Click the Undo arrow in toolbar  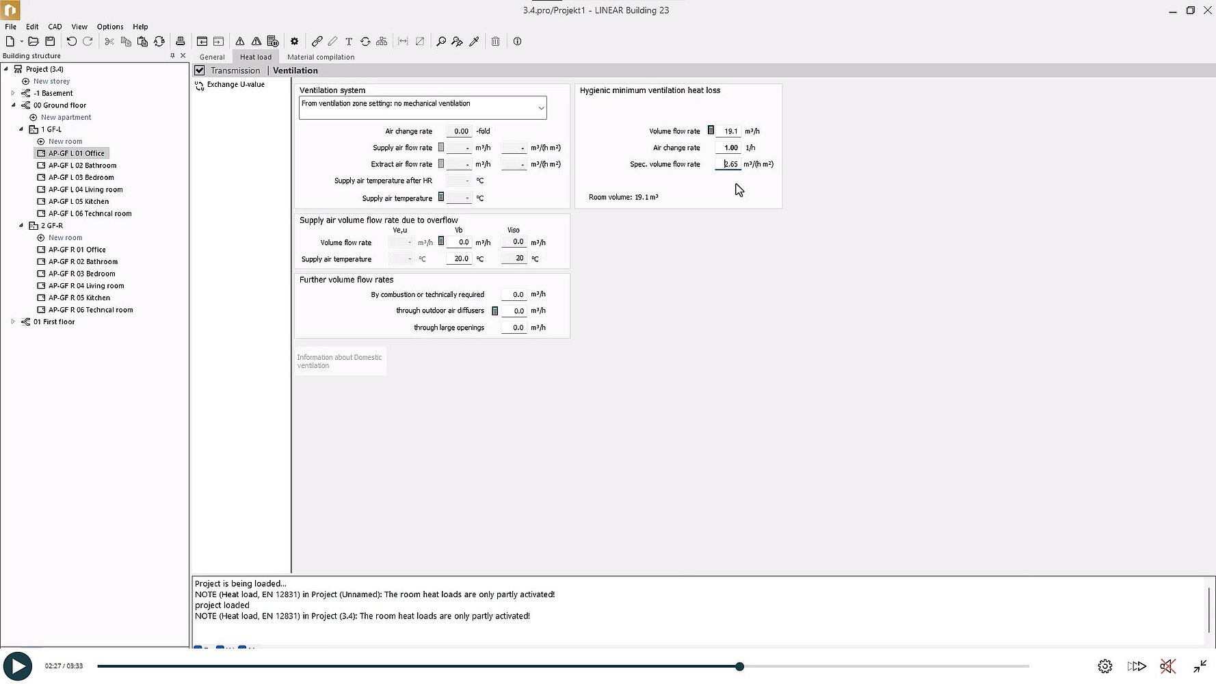coord(71,42)
